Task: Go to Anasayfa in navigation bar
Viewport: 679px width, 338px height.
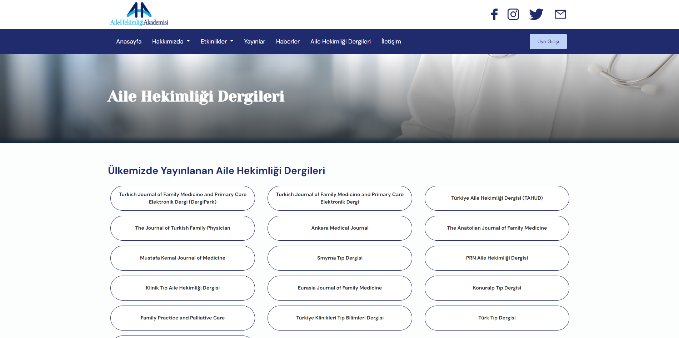Action: point(129,41)
